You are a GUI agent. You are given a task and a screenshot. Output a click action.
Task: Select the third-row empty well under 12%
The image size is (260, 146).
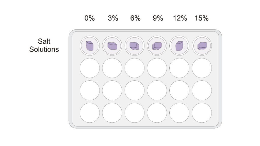pos(179,90)
